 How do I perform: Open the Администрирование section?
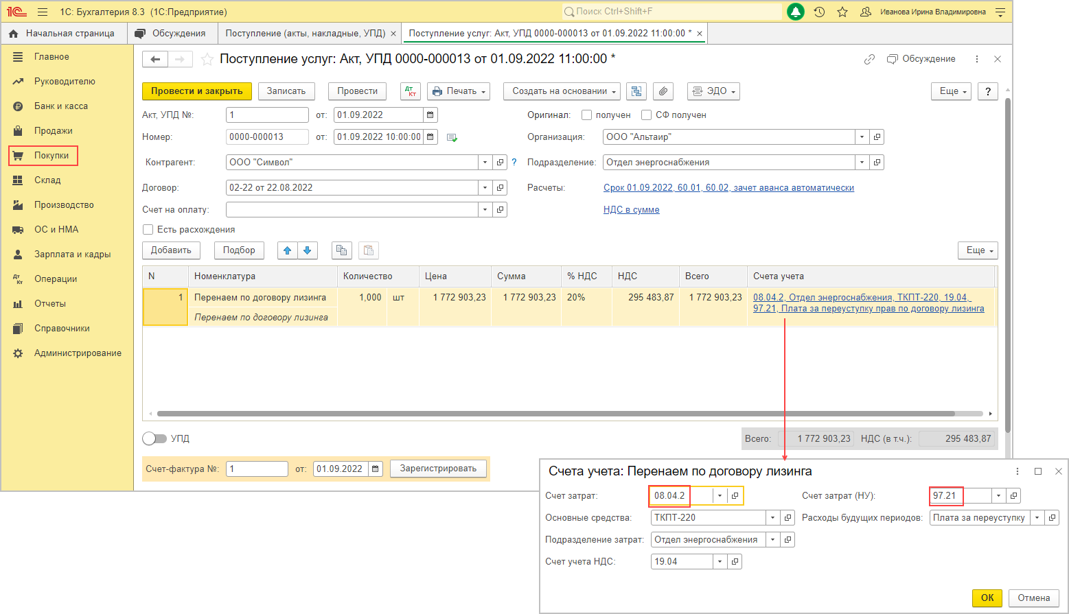coord(78,353)
